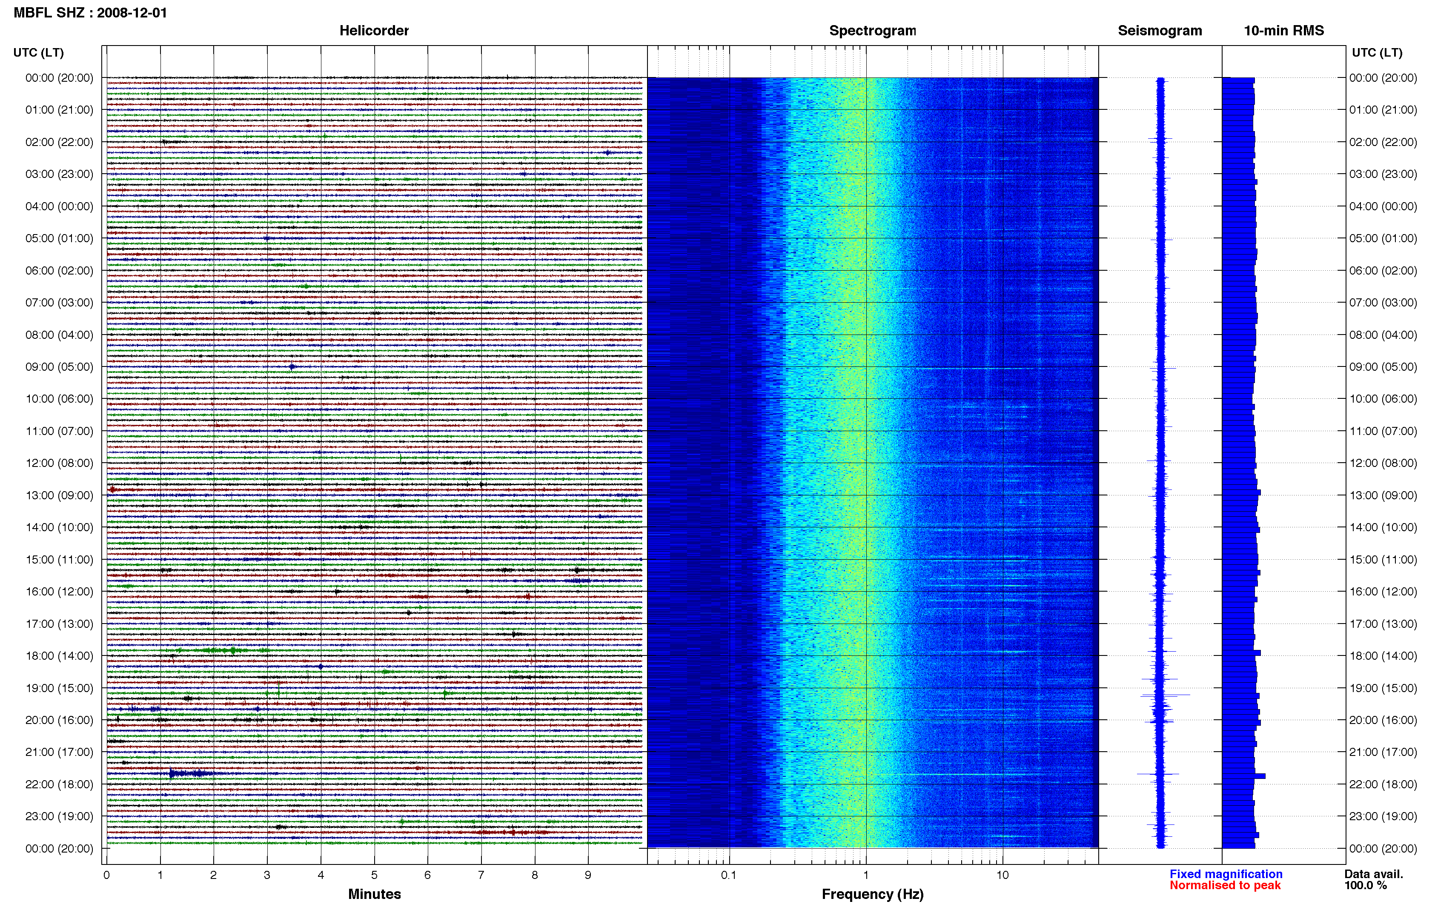Click the Spectrogram panel heading
1455x910 pixels.
click(x=873, y=31)
